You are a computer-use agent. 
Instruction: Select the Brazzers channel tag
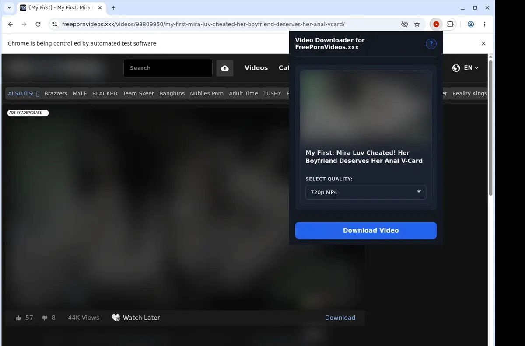pos(56,93)
